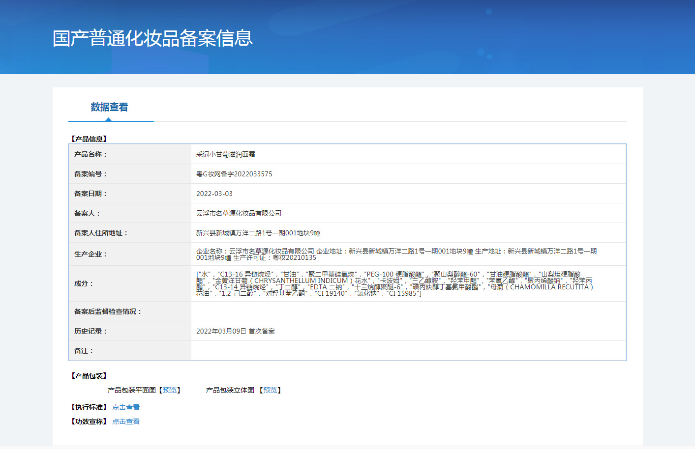This screenshot has width=695, height=449.
Task: Open the 数据查看 tab
Action: [x=109, y=107]
